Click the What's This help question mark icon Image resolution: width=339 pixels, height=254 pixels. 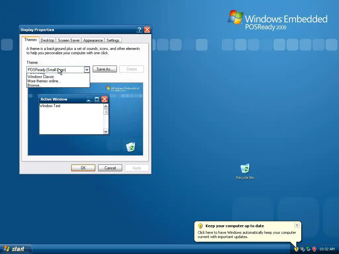[x=139, y=29]
